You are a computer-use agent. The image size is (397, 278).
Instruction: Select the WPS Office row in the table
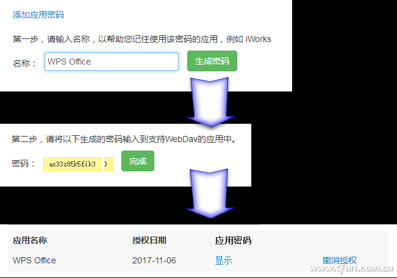[198, 260]
